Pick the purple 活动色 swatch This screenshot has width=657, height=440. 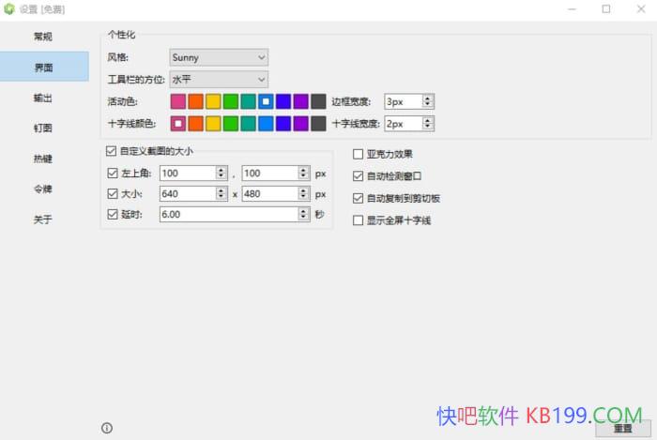click(x=301, y=101)
